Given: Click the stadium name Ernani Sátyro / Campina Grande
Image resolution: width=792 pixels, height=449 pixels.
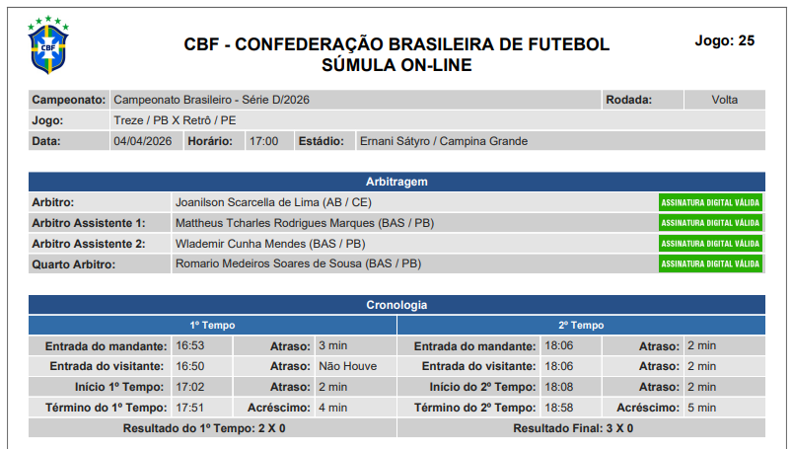Looking at the screenshot, I should click(x=443, y=141).
